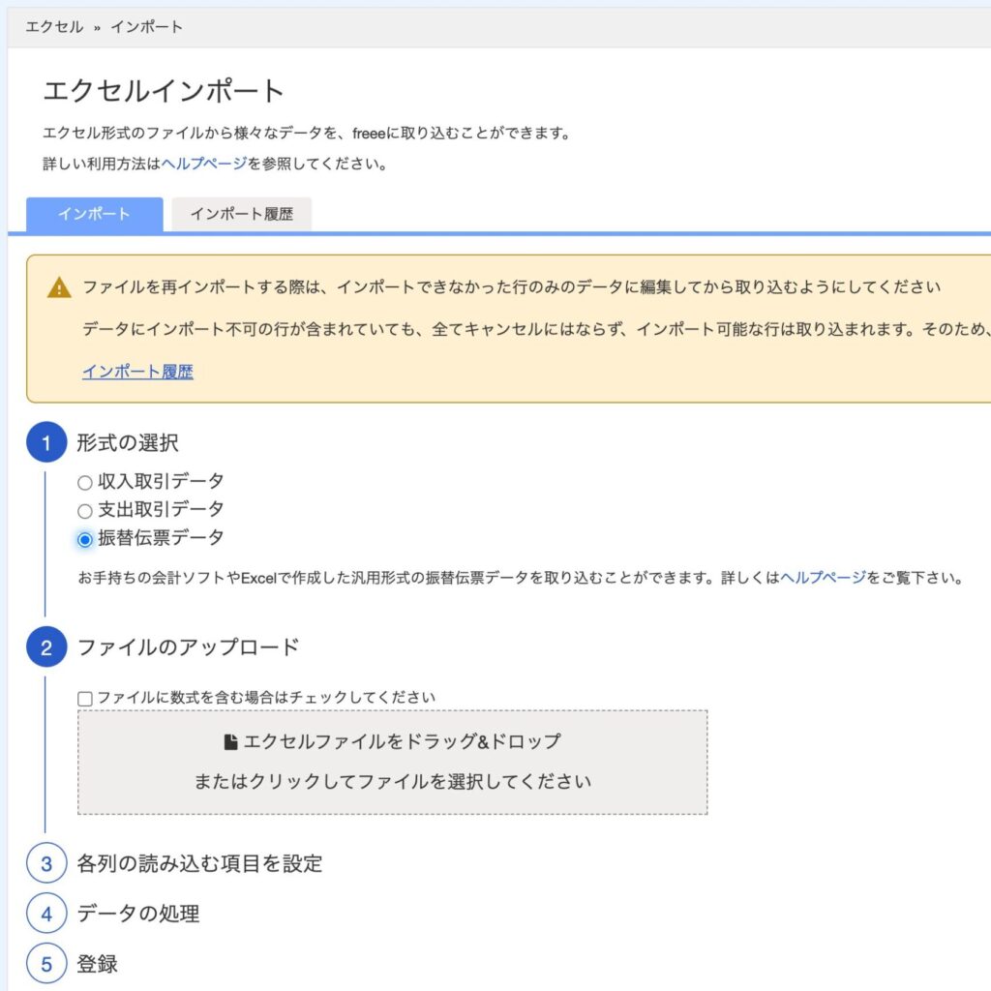Click the yellow warning triangle icon
Screen dimensions: 991x991
[x=59, y=287]
